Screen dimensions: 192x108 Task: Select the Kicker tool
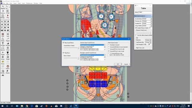pyautogui.click(x=3, y=58)
